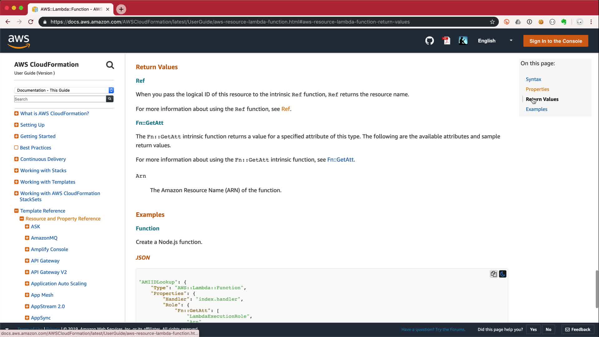Viewport: 599px width, 337px height.
Task: Vote Yes for page helpfulness
Action: coord(533,330)
